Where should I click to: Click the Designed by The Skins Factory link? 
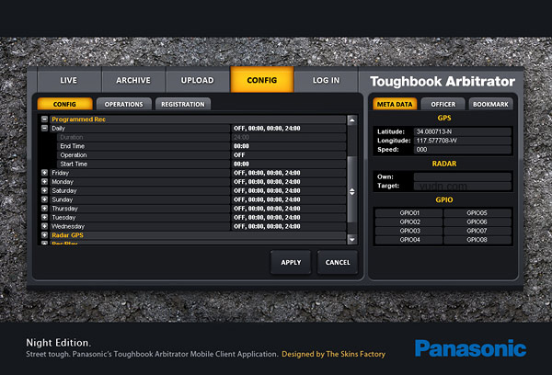pyautogui.click(x=333, y=354)
